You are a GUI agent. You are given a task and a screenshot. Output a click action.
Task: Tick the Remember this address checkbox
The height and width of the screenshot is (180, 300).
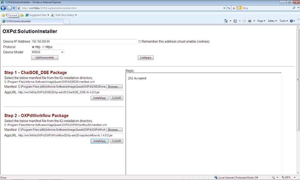[140, 41]
